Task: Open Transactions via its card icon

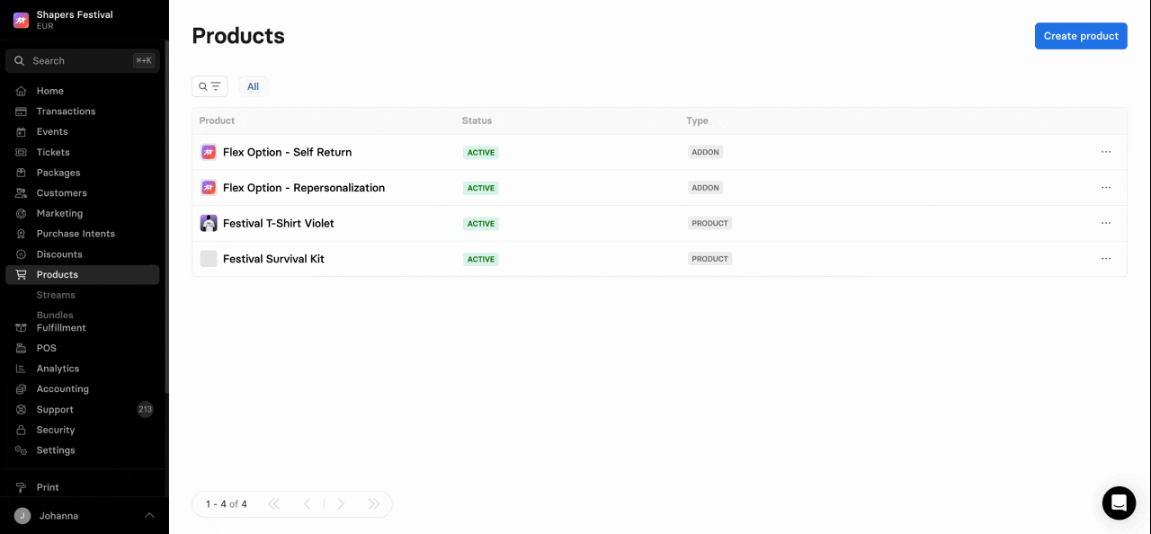Action: 21,111
